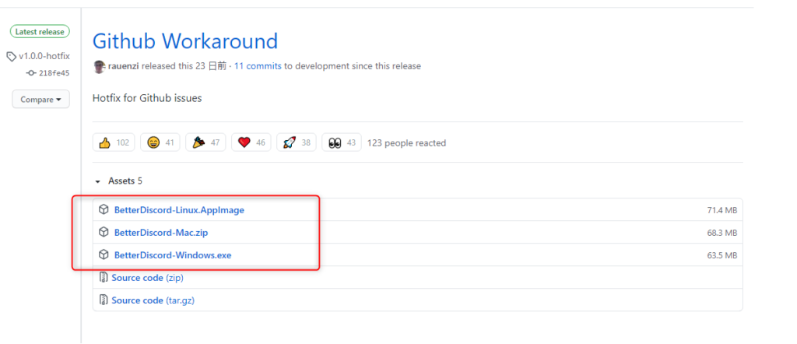Viewport: 797px width, 344px height.
Task: Open the Compare dropdown
Action: point(40,100)
